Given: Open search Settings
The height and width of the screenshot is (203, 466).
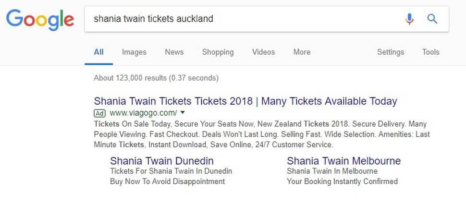Looking at the screenshot, I should pos(391,52).
